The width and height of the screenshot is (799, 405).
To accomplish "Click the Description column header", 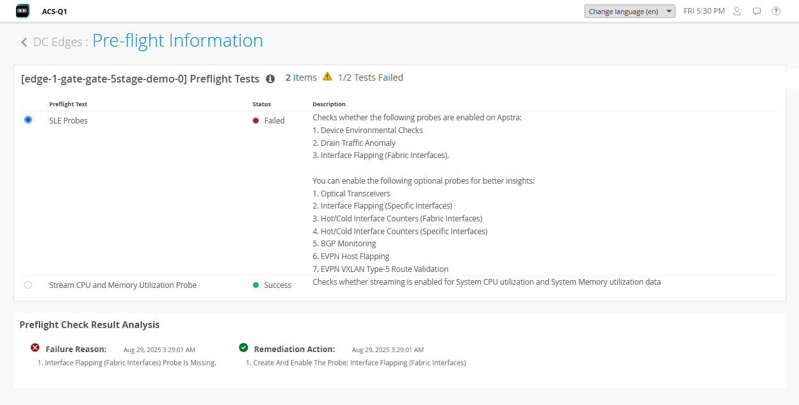I will [329, 104].
